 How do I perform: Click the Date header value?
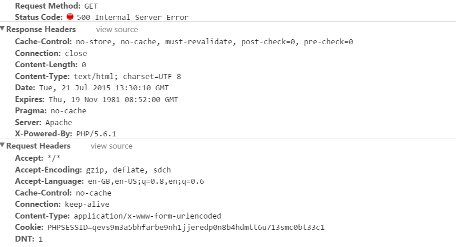[x=103, y=88]
